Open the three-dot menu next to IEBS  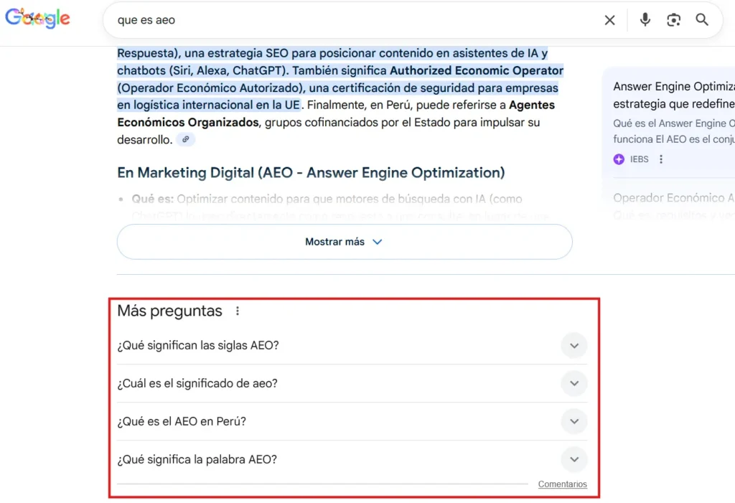pyautogui.click(x=661, y=159)
